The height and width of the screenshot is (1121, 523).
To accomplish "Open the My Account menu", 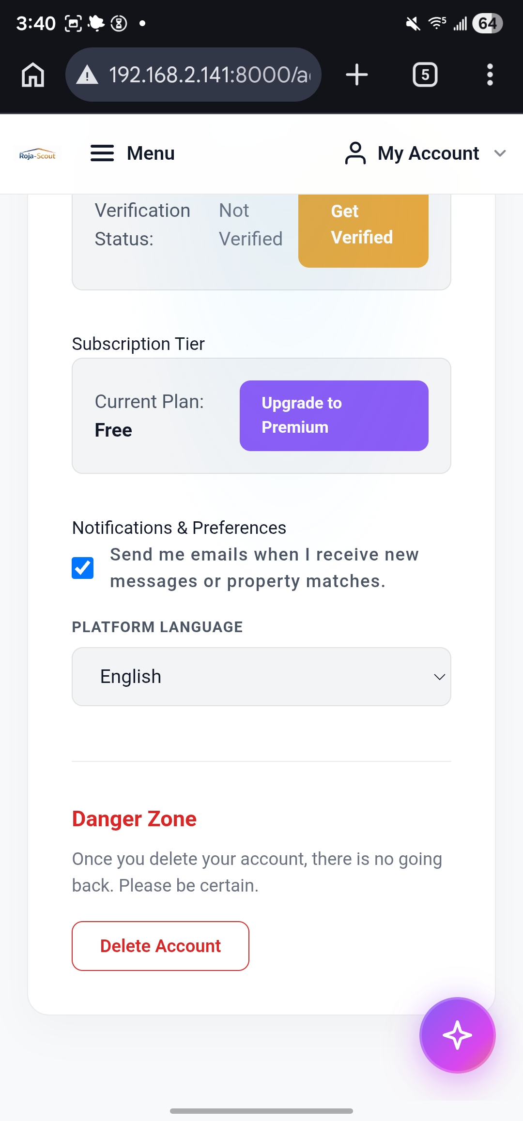I will tap(428, 153).
